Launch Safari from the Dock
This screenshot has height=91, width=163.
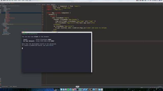pyautogui.click(x=71, y=89)
